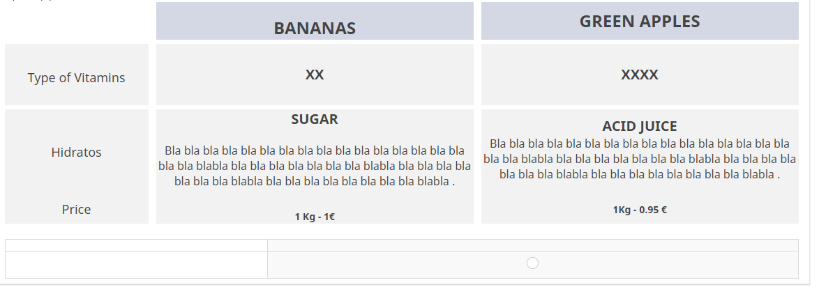Click the BANANAS column header
The image size is (819, 294).
pos(315,28)
